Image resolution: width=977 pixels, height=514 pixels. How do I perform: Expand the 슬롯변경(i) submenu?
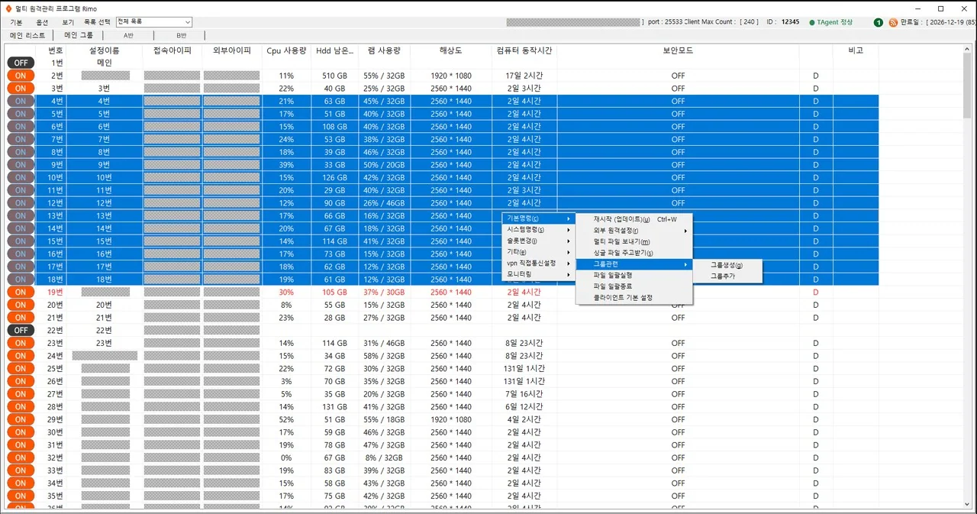[540, 241]
